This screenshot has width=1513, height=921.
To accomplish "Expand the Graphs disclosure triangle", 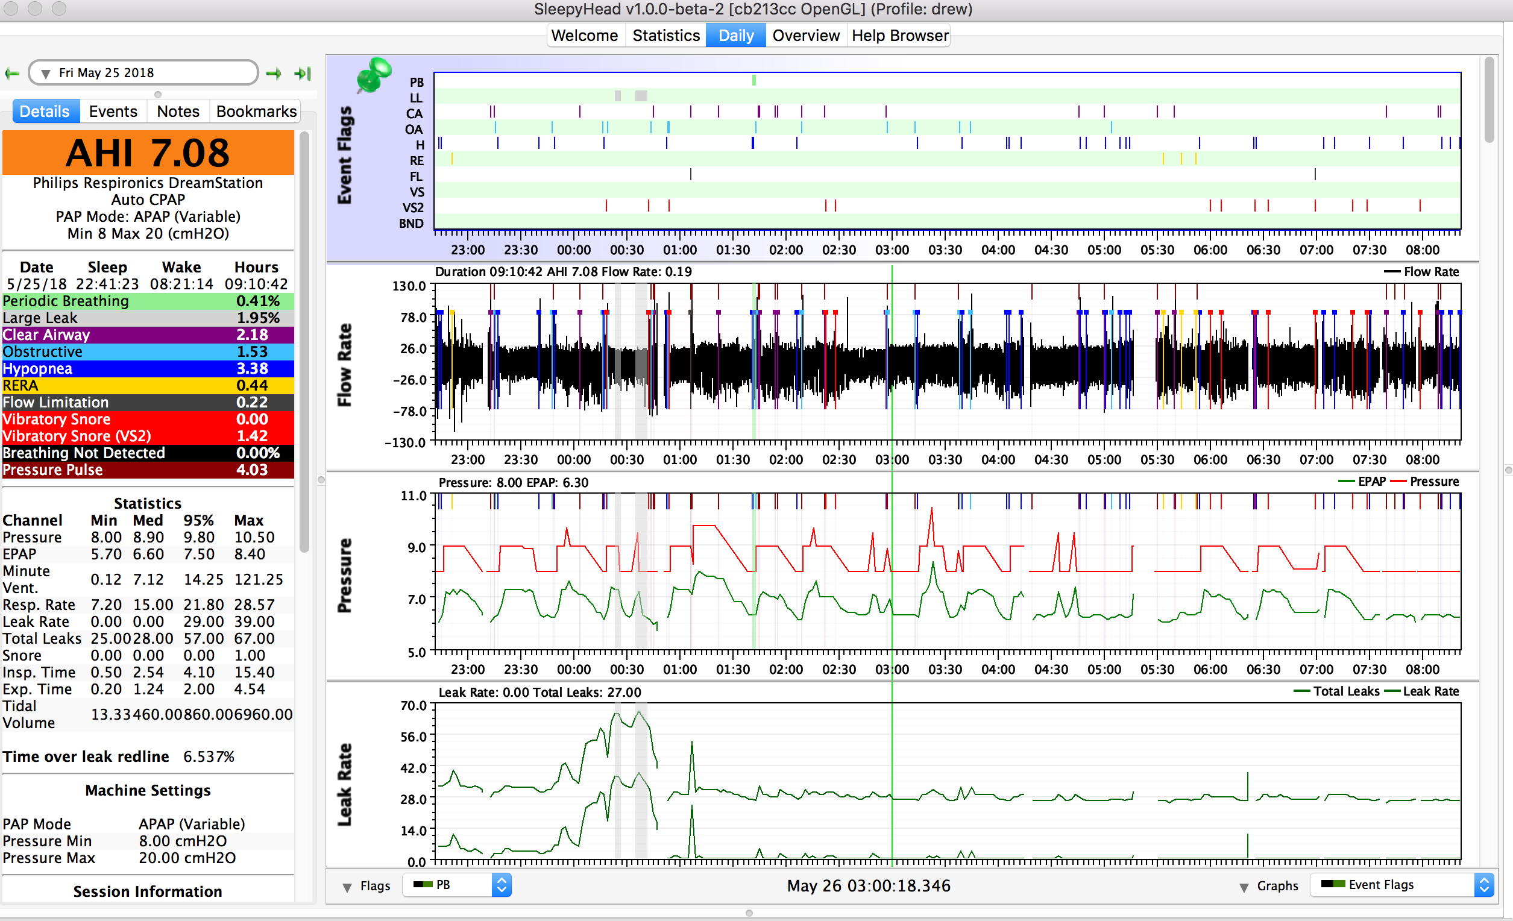I will [1244, 887].
